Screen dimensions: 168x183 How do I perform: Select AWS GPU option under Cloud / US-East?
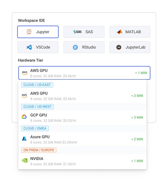click(x=82, y=96)
